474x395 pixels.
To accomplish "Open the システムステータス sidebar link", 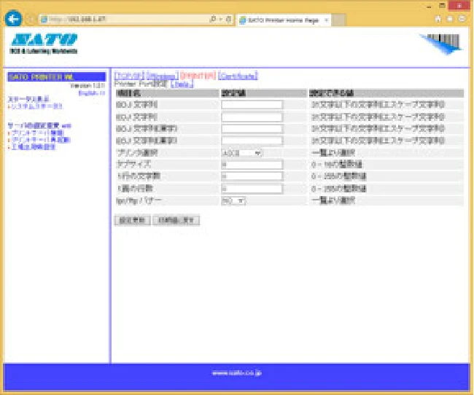I will click(36, 106).
